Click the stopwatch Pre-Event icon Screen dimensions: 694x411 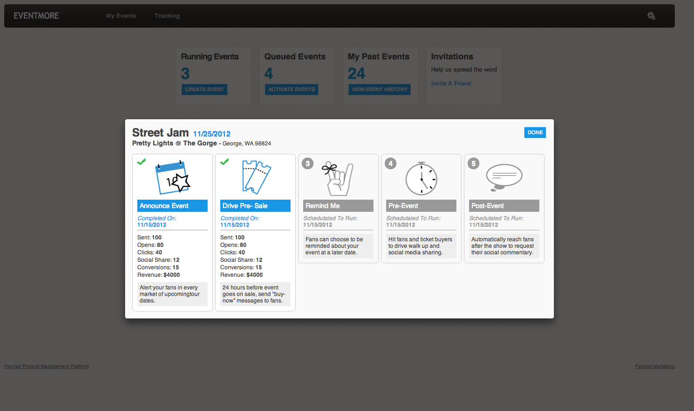[421, 179]
